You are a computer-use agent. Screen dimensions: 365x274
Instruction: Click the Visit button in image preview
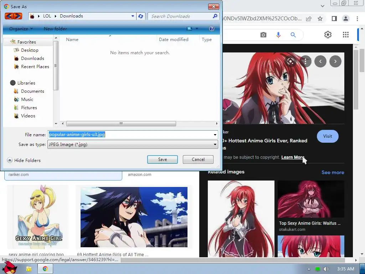(x=328, y=136)
